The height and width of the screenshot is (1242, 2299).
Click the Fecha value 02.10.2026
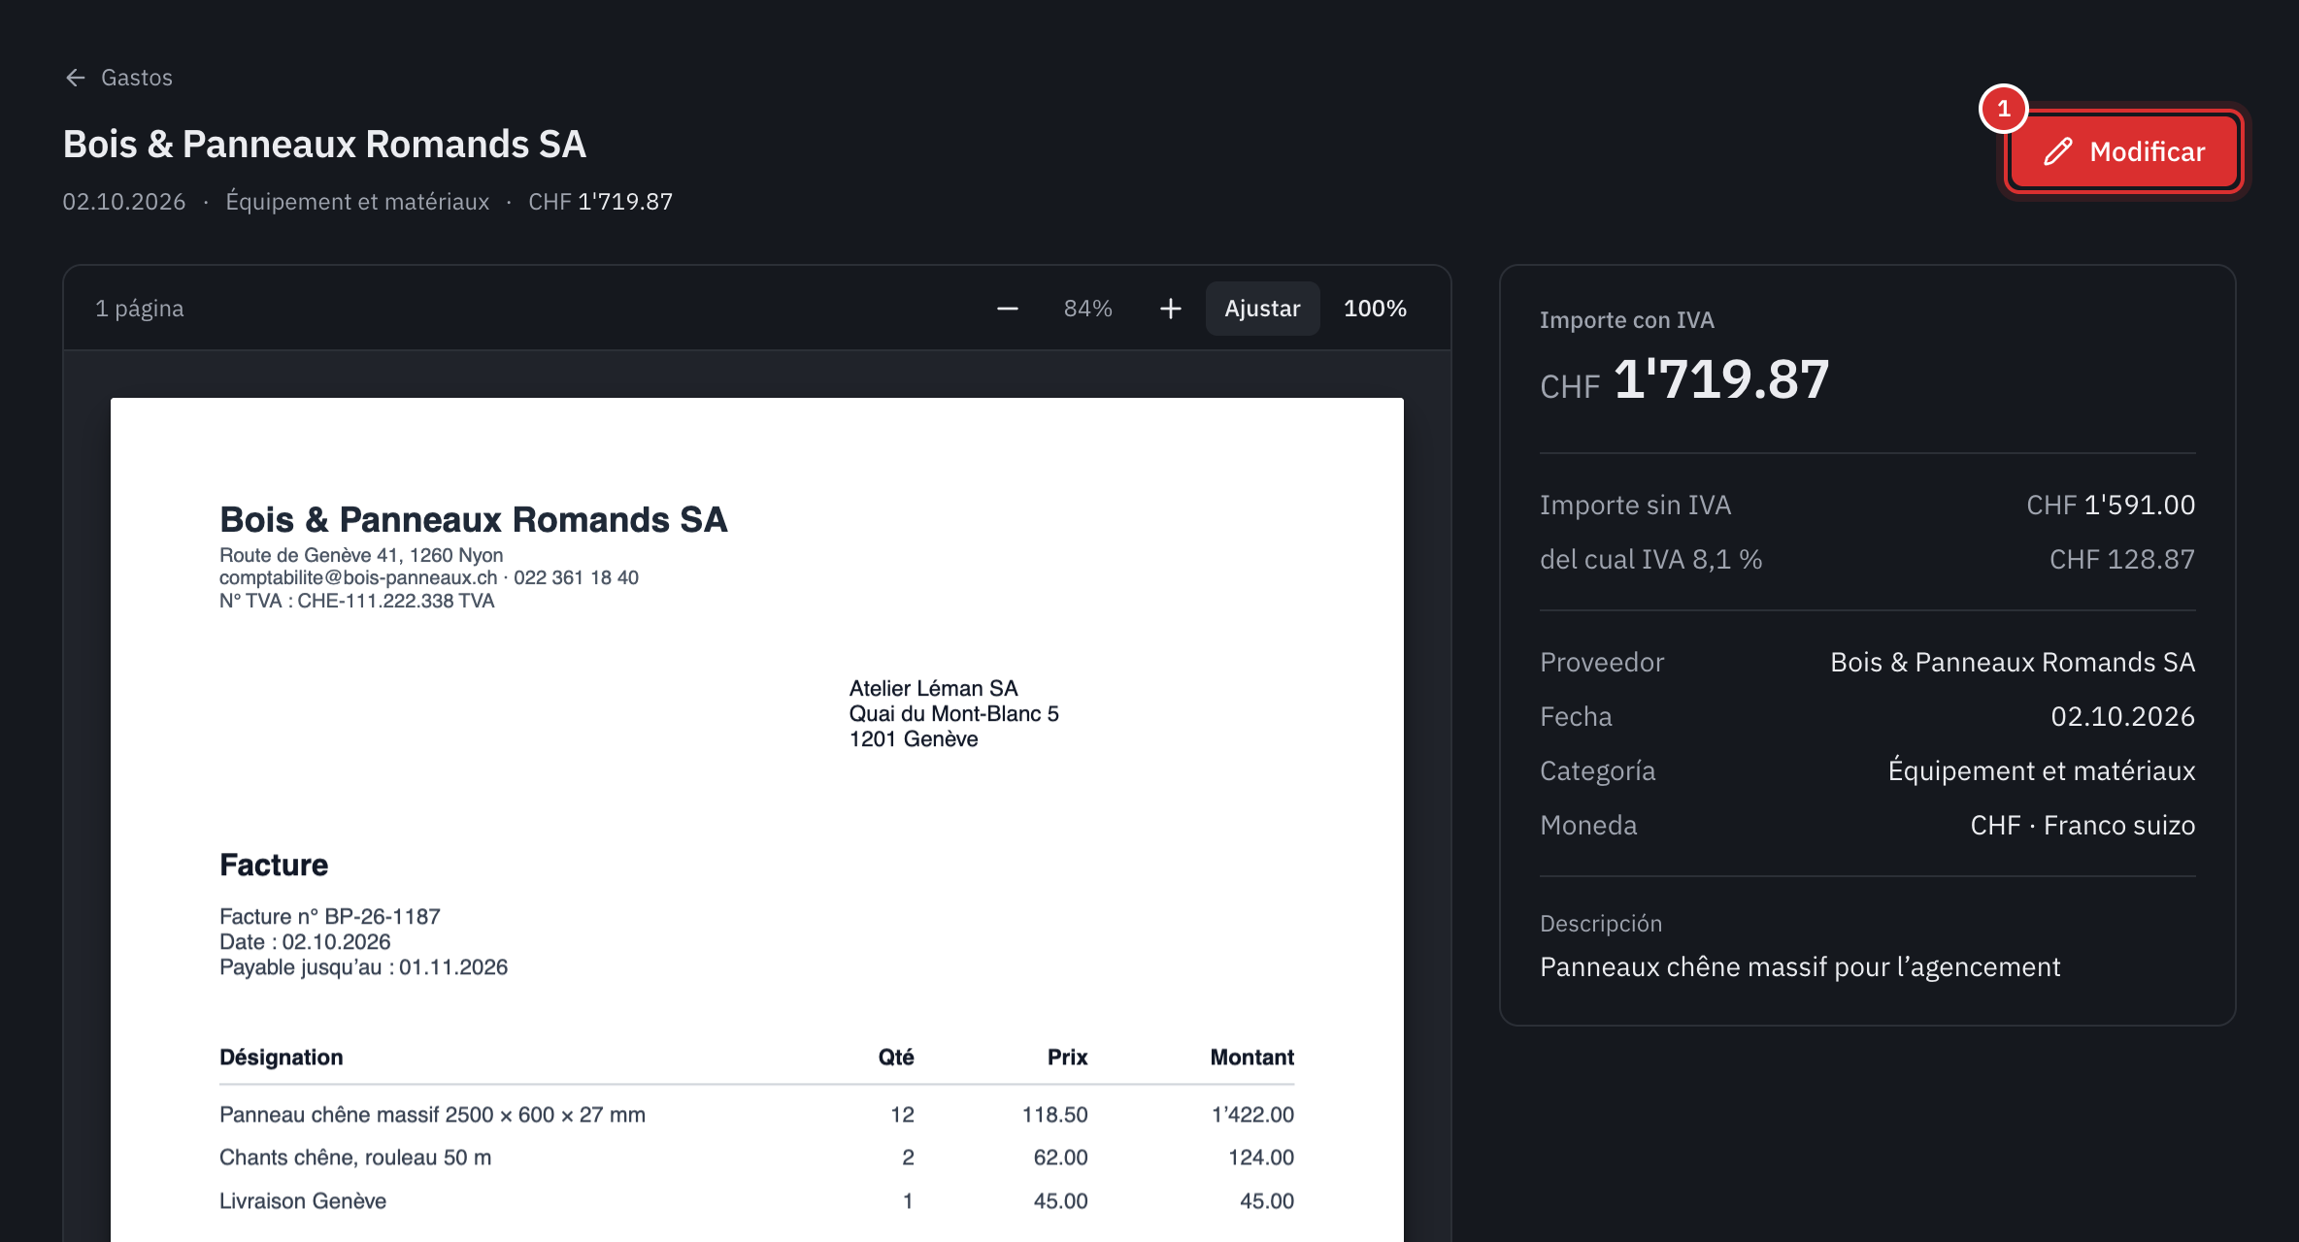(2123, 716)
